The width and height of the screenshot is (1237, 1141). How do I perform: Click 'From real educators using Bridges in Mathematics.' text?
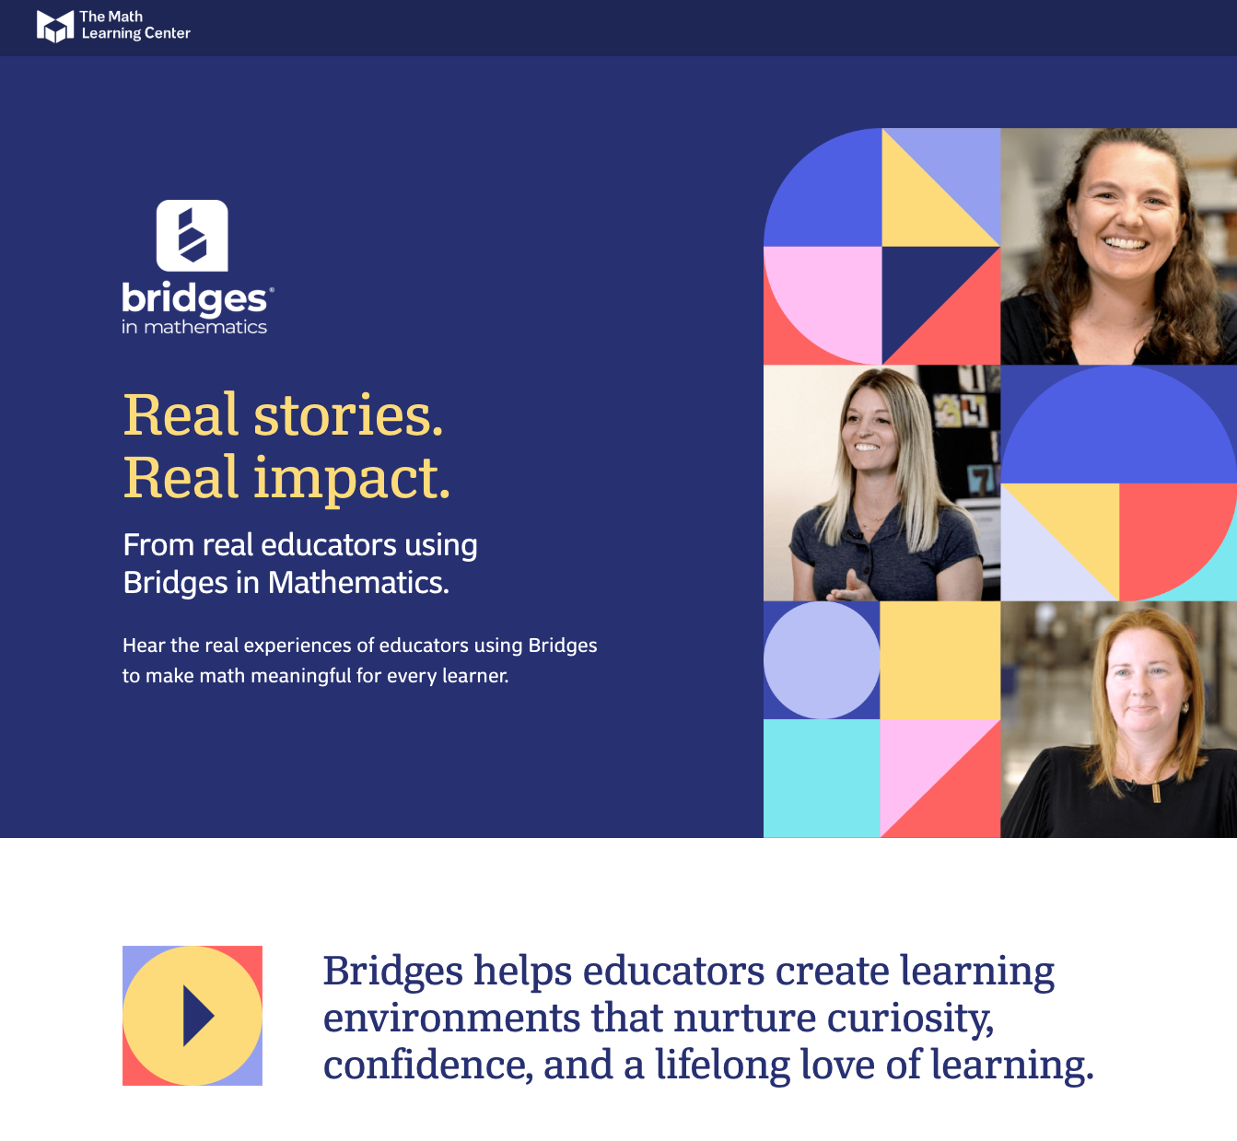300,564
